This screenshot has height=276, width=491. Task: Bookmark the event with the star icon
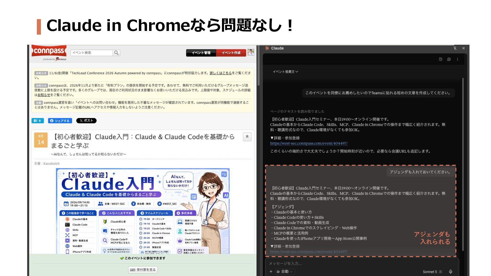point(247,137)
